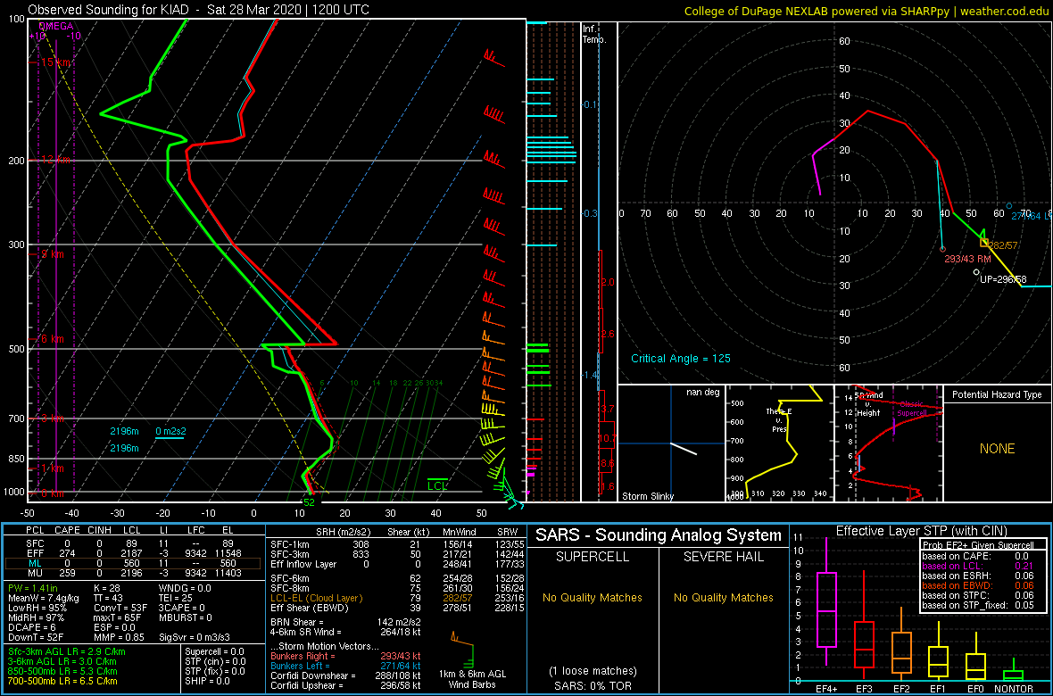Click the magenta EF4+ box plot
The height and width of the screenshot is (696, 1053).
point(825,610)
